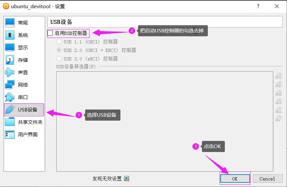Image resolution: width=287 pixels, height=187 pixels.
Task: Open the 存储 storage settings
Action: coord(23,60)
